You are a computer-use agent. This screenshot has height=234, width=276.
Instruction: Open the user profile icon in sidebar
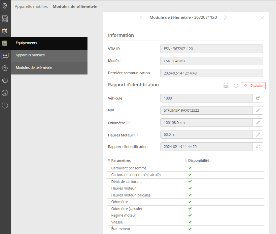[5, 93]
